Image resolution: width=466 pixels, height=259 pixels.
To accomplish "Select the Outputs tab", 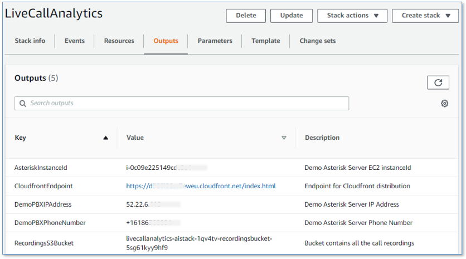I will pyautogui.click(x=166, y=41).
